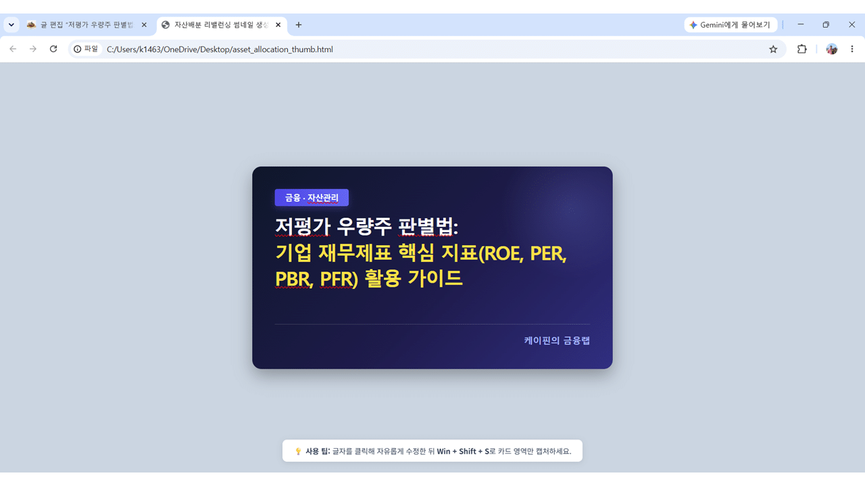This screenshot has width=865, height=486.
Task: Switch to the '글 편집' browser tab
Action: coord(86,25)
